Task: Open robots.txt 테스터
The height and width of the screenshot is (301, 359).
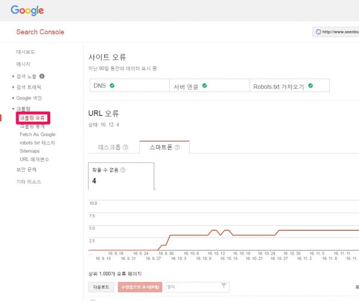Action: pyautogui.click(x=37, y=143)
